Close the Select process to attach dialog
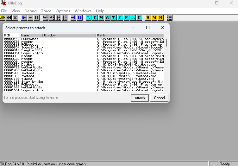 [x=162, y=28]
